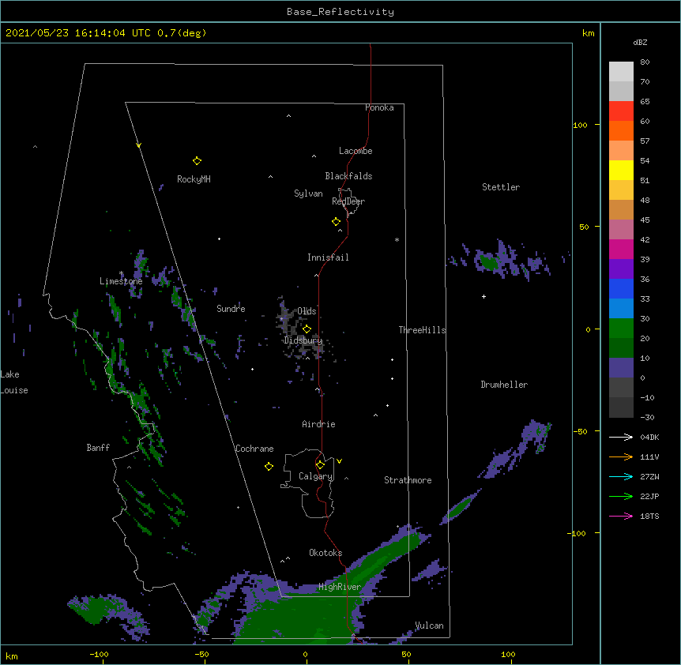This screenshot has height=665, width=681.
Task: Click the Drumheller town label
Action: pos(504,385)
